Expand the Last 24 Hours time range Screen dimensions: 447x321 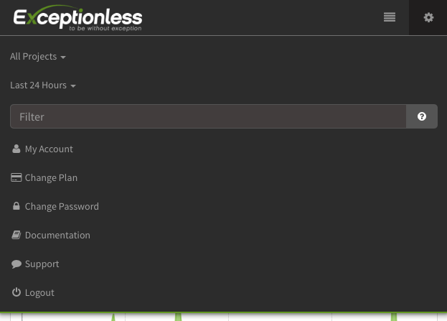[43, 85]
